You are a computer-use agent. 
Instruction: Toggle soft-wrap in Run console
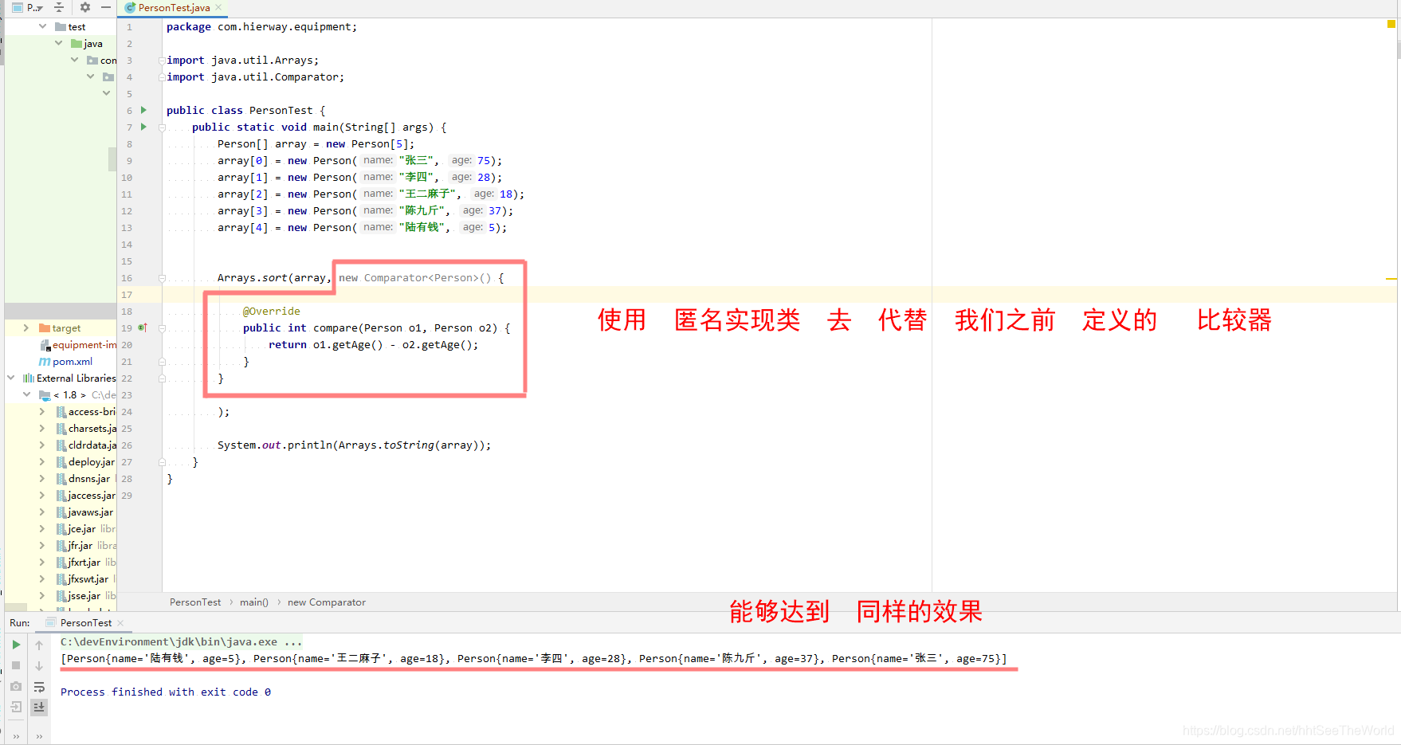tap(39, 687)
